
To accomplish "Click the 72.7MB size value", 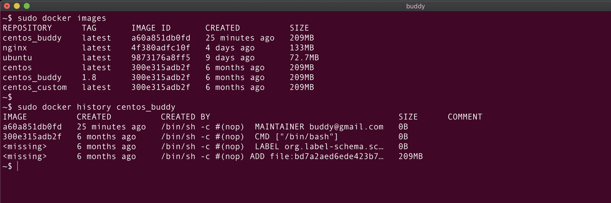I will coord(304,58).
